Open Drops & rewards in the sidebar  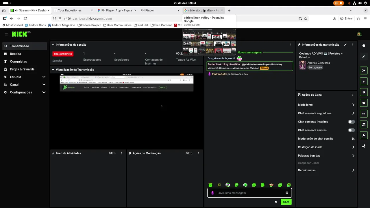pyautogui.click(x=25, y=69)
